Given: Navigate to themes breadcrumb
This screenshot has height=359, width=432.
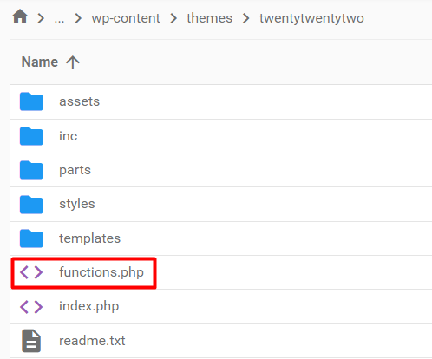Looking at the screenshot, I should [209, 18].
